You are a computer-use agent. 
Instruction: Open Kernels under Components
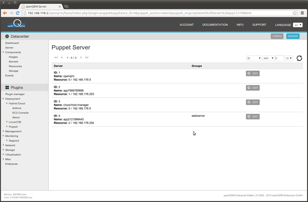pos(13,62)
